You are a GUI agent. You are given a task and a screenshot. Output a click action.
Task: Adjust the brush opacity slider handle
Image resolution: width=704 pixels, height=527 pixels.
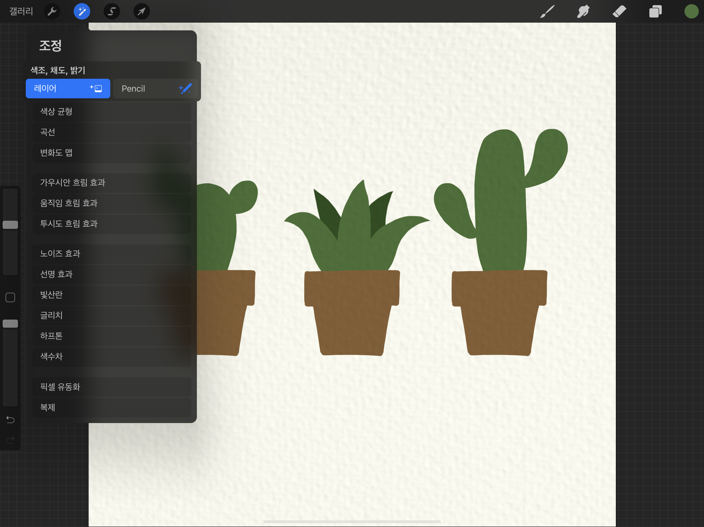[x=10, y=323]
